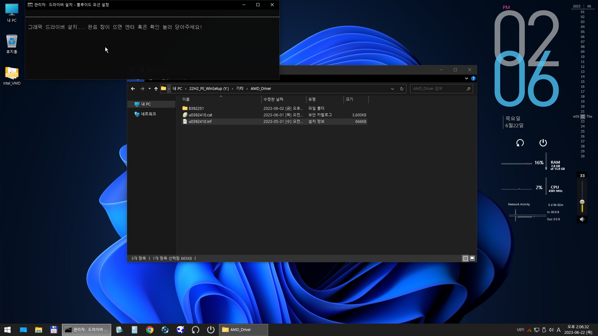Viewport: 598px width, 336px height.
Task: Open the command prompt window system menu icon
Action: coord(30,5)
